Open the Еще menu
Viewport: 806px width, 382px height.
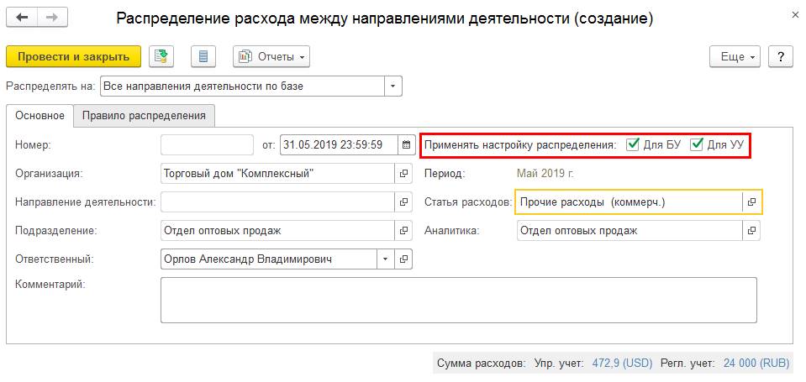point(735,56)
